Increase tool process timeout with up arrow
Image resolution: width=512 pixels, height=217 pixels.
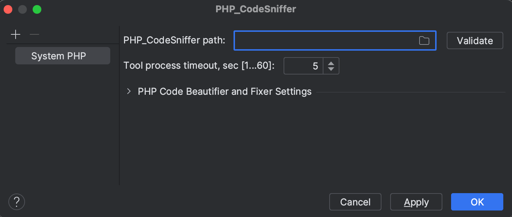point(331,63)
